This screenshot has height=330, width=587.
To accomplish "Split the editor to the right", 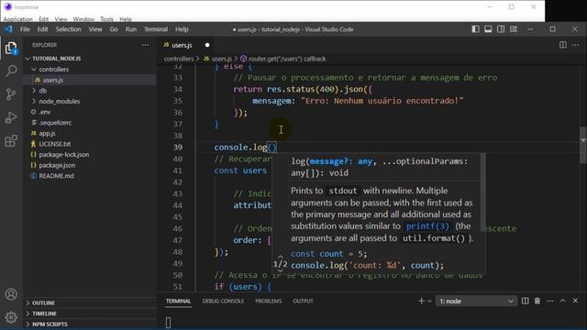I will pos(562,45).
